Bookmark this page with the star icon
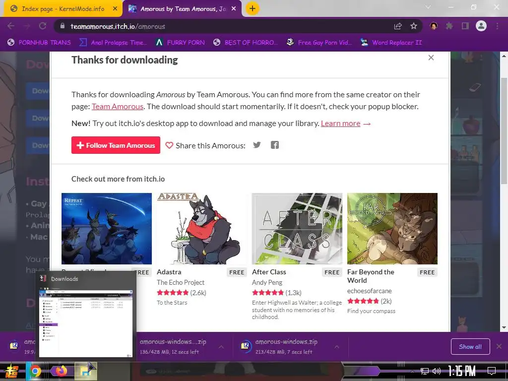The height and width of the screenshot is (381, 508). 414,26
